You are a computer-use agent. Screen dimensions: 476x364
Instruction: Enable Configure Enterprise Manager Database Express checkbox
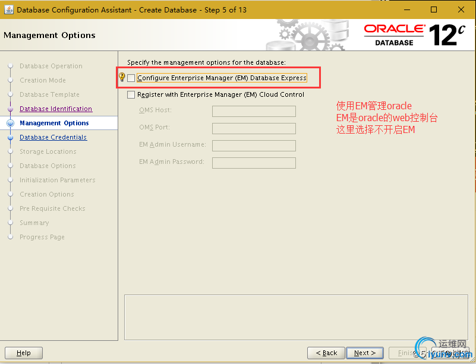(131, 78)
